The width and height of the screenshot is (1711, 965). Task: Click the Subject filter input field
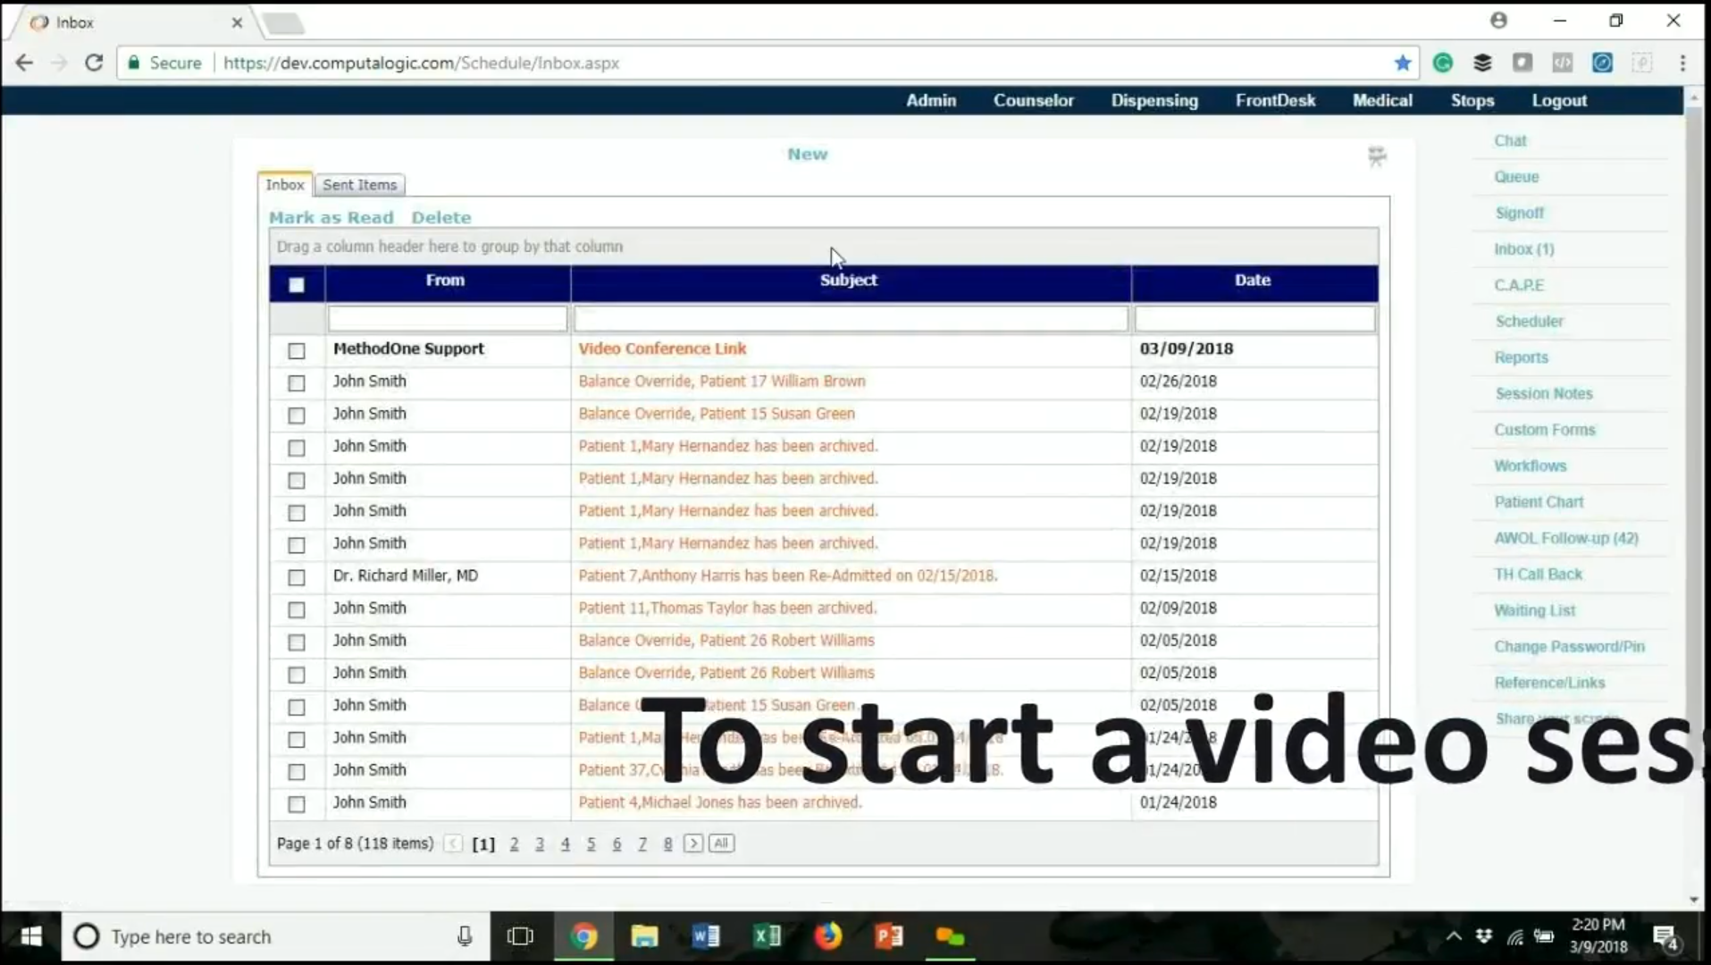click(x=850, y=318)
